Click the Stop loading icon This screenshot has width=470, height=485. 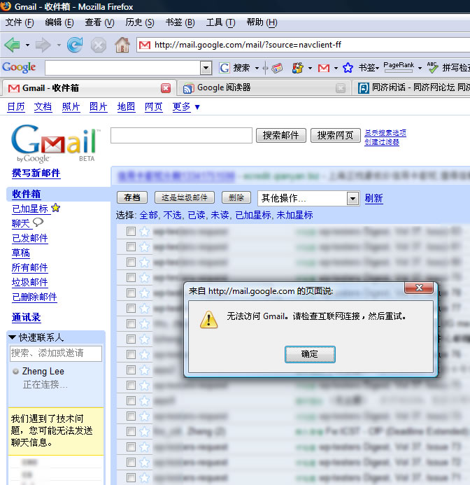pyautogui.click(x=99, y=45)
